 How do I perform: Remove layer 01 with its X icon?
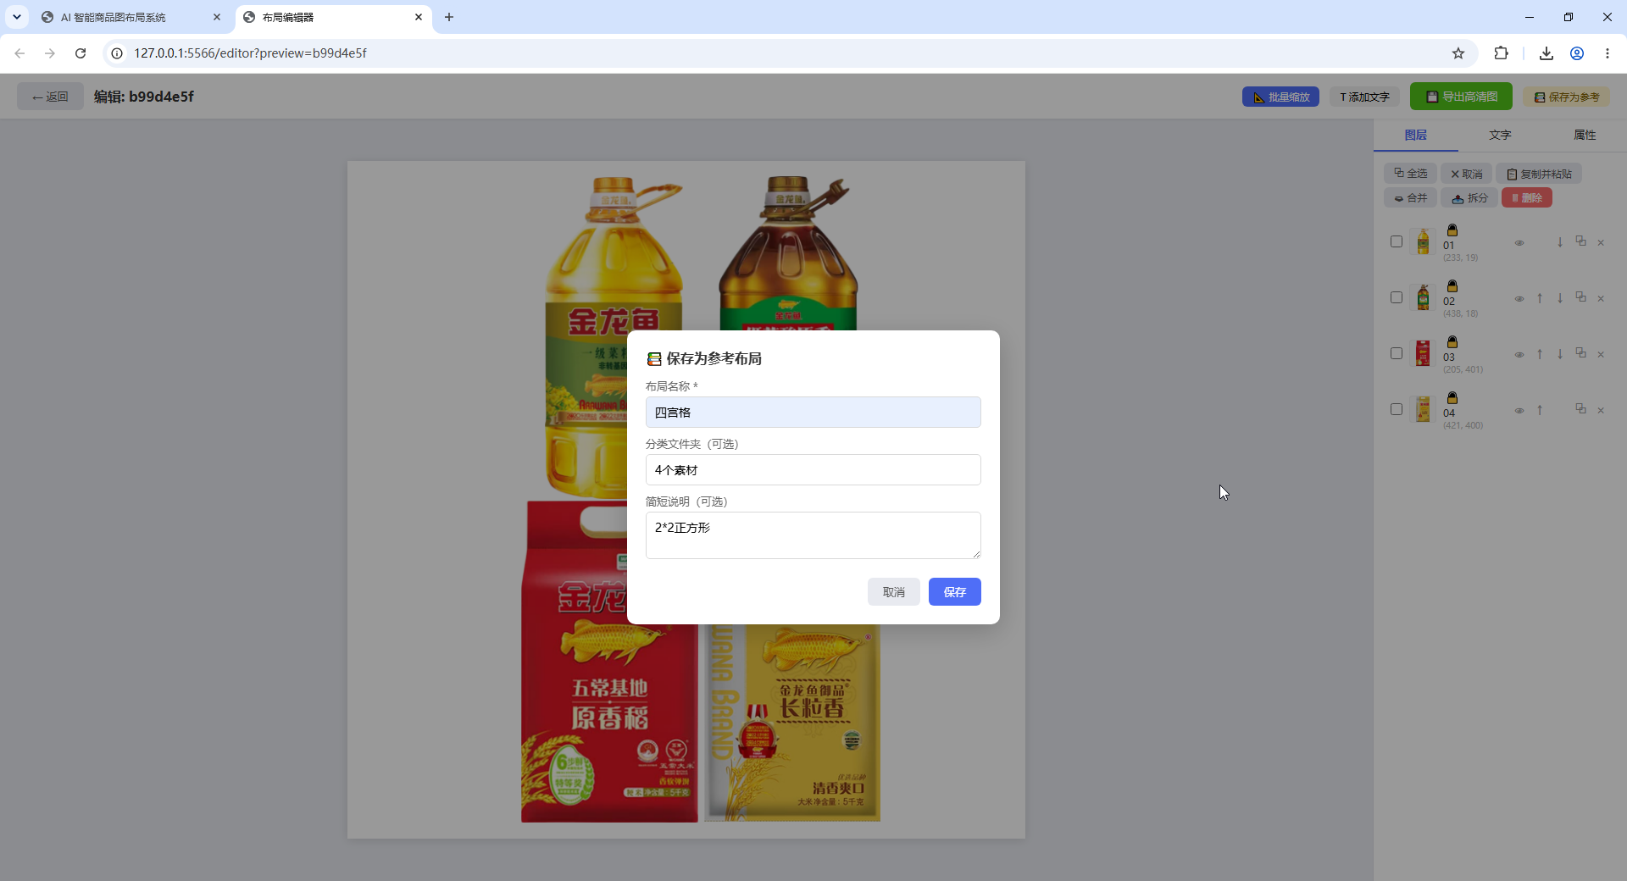[x=1601, y=243]
